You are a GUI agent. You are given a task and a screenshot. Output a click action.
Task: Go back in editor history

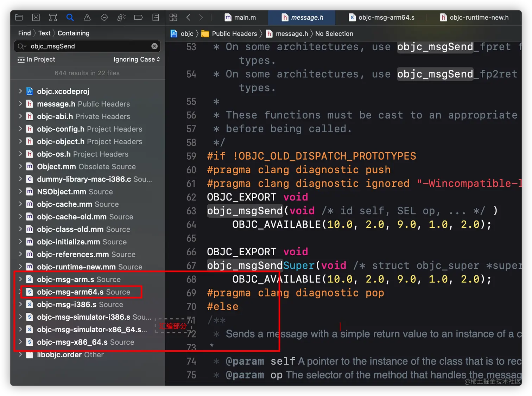click(188, 17)
